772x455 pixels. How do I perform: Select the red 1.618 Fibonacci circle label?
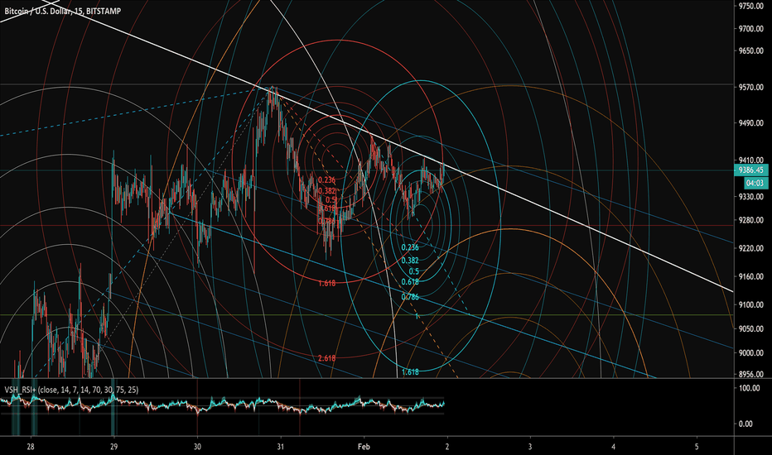click(327, 283)
